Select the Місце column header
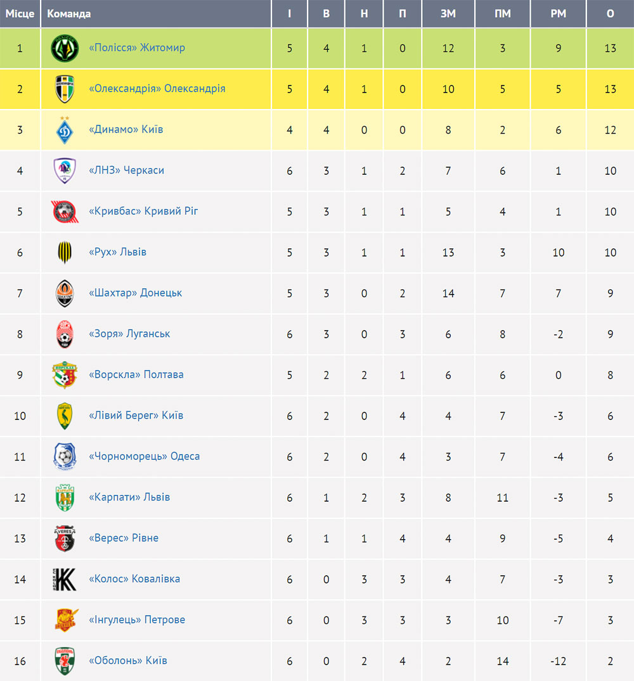The height and width of the screenshot is (681, 634). click(20, 14)
